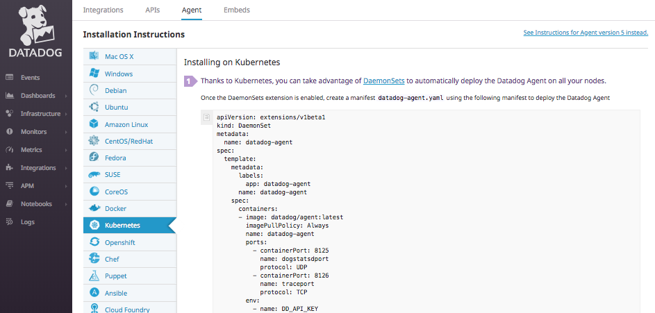Click the Datadog dog logo
The image size is (655, 313).
pos(35,24)
